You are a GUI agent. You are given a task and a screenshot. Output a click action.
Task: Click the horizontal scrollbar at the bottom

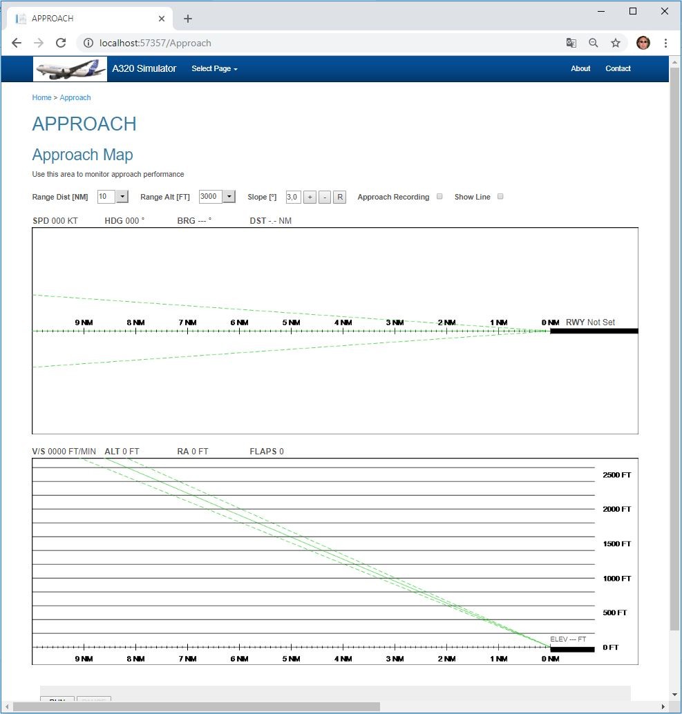(x=196, y=706)
